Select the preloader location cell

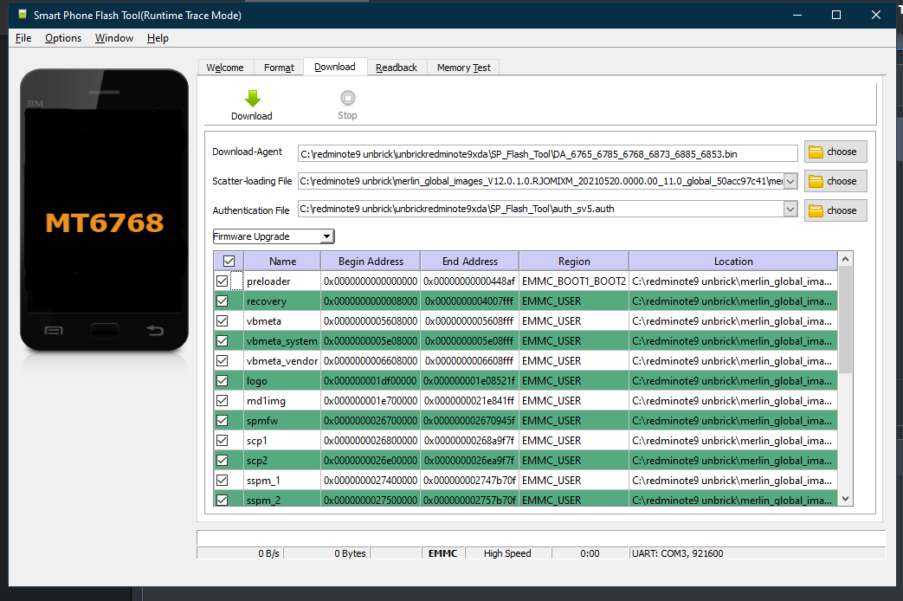[733, 281]
